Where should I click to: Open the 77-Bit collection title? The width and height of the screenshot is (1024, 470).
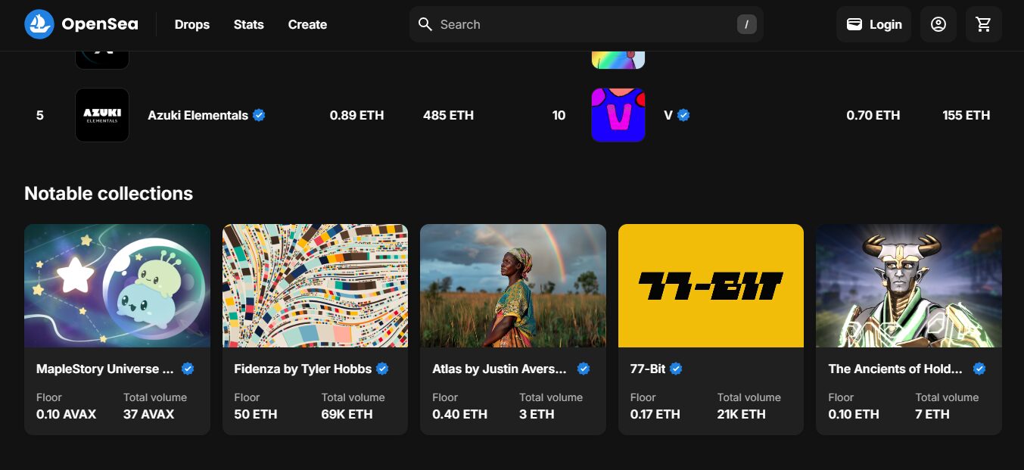648,369
